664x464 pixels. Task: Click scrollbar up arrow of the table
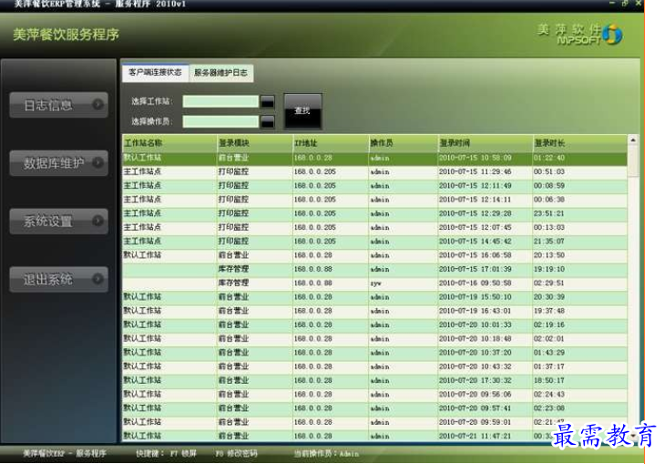[x=633, y=139]
